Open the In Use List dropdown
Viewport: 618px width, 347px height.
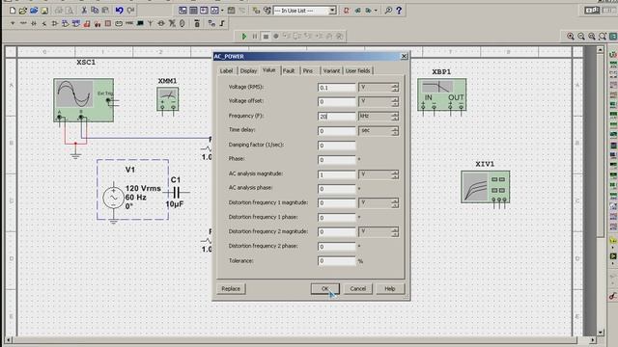point(332,11)
